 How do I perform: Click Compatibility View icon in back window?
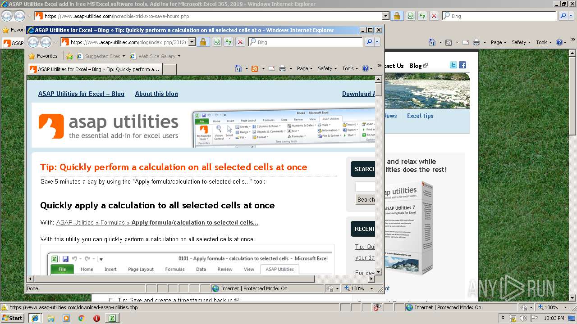coord(410,16)
